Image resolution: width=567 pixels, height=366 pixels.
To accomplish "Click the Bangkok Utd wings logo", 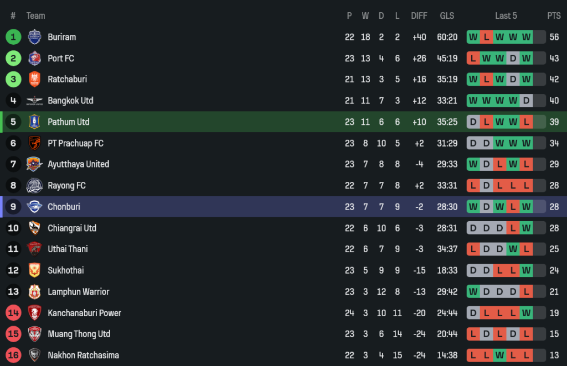I will coord(34,101).
